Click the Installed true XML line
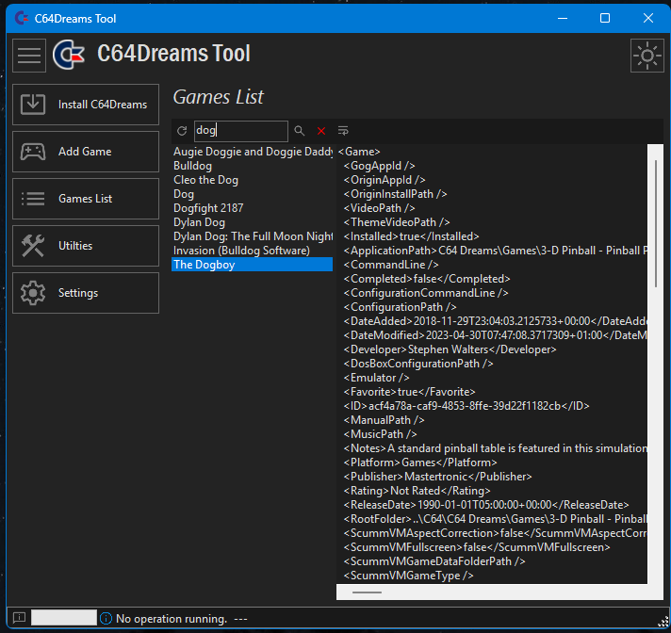 pos(411,236)
